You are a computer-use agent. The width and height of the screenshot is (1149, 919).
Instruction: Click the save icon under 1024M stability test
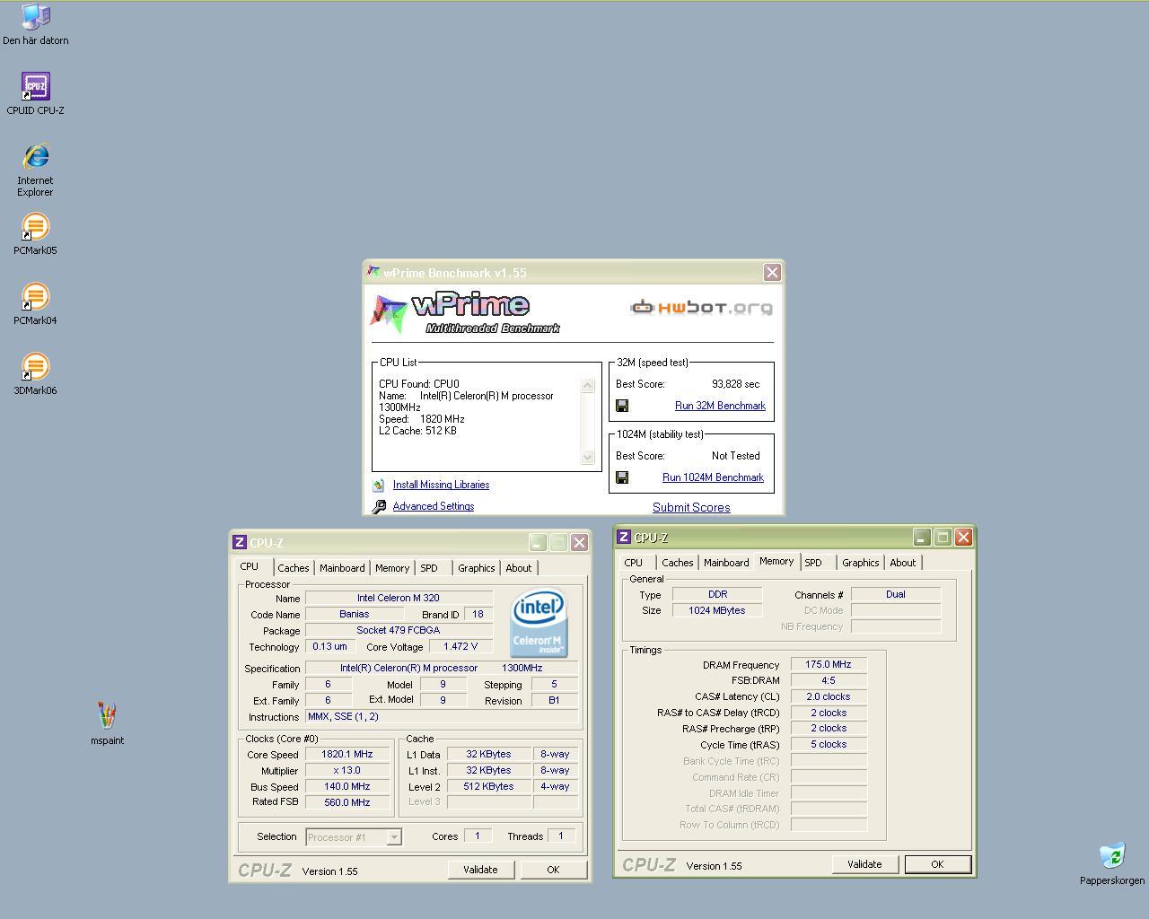tap(622, 477)
